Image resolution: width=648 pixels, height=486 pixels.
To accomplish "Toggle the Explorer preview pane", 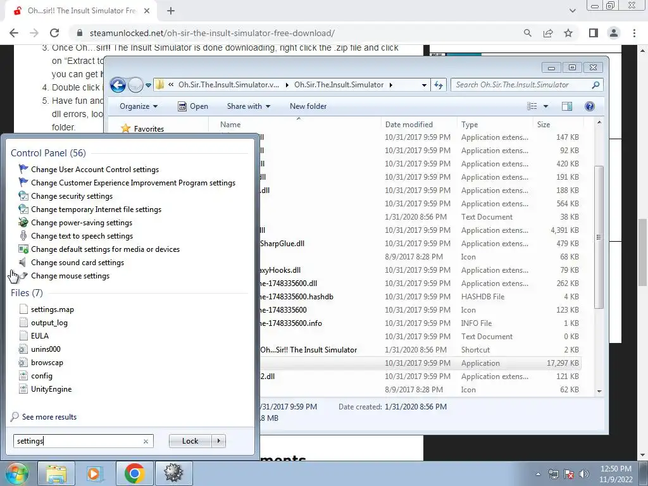I will tap(567, 106).
